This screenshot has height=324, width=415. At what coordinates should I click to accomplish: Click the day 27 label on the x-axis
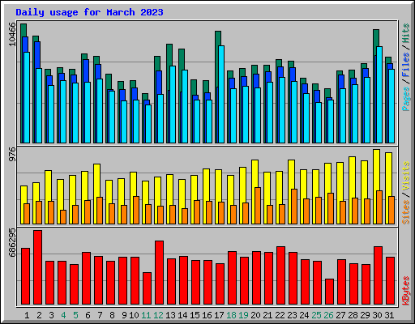[340, 315]
